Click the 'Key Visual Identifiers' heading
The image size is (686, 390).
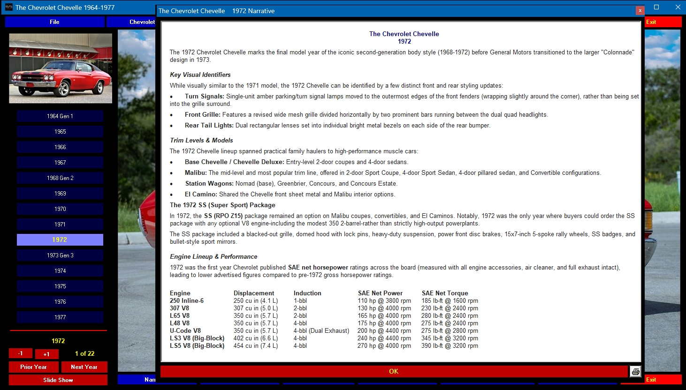200,75
